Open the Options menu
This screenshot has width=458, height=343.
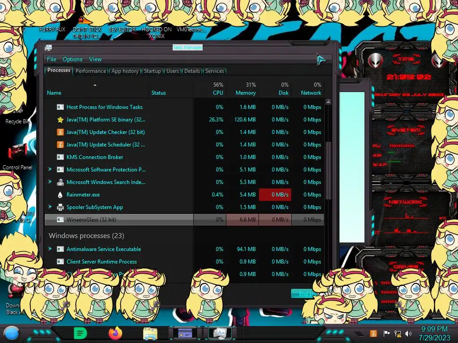pos(72,59)
